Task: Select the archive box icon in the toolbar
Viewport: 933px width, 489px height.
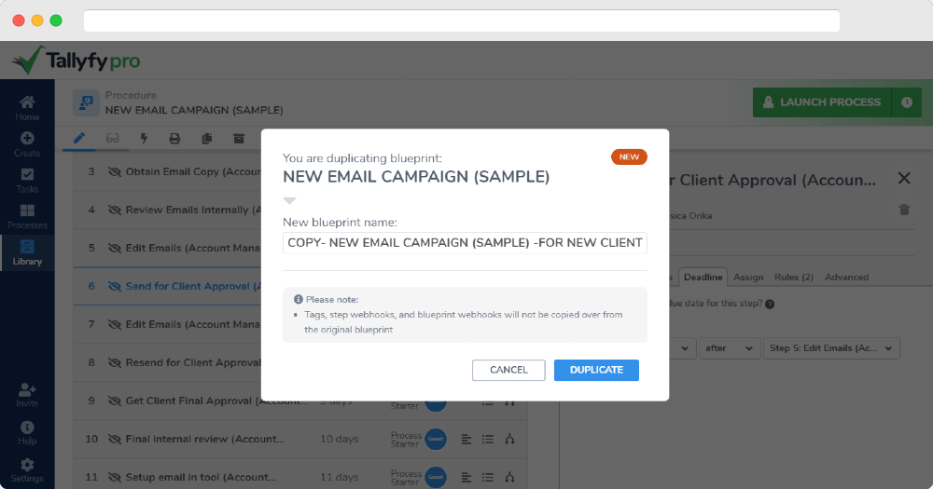Action: point(239,139)
